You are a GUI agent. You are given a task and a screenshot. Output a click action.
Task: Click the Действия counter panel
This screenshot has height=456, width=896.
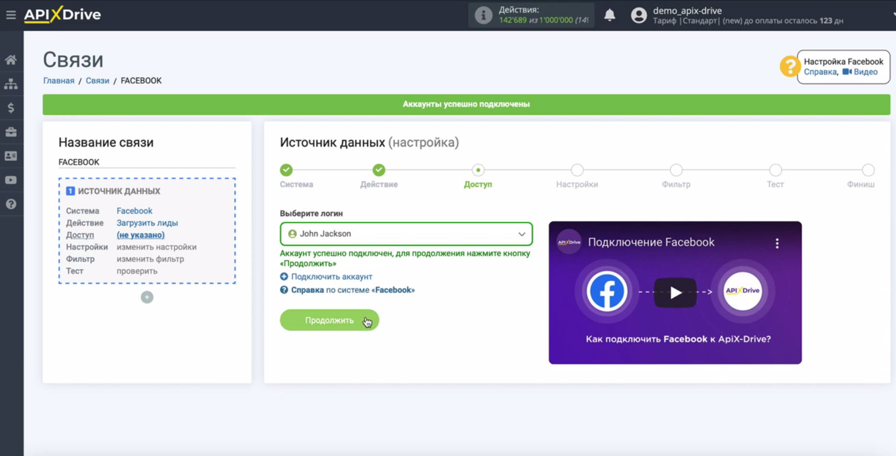click(531, 15)
